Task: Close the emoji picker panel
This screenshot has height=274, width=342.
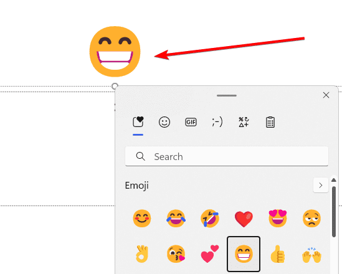Action: (326, 95)
